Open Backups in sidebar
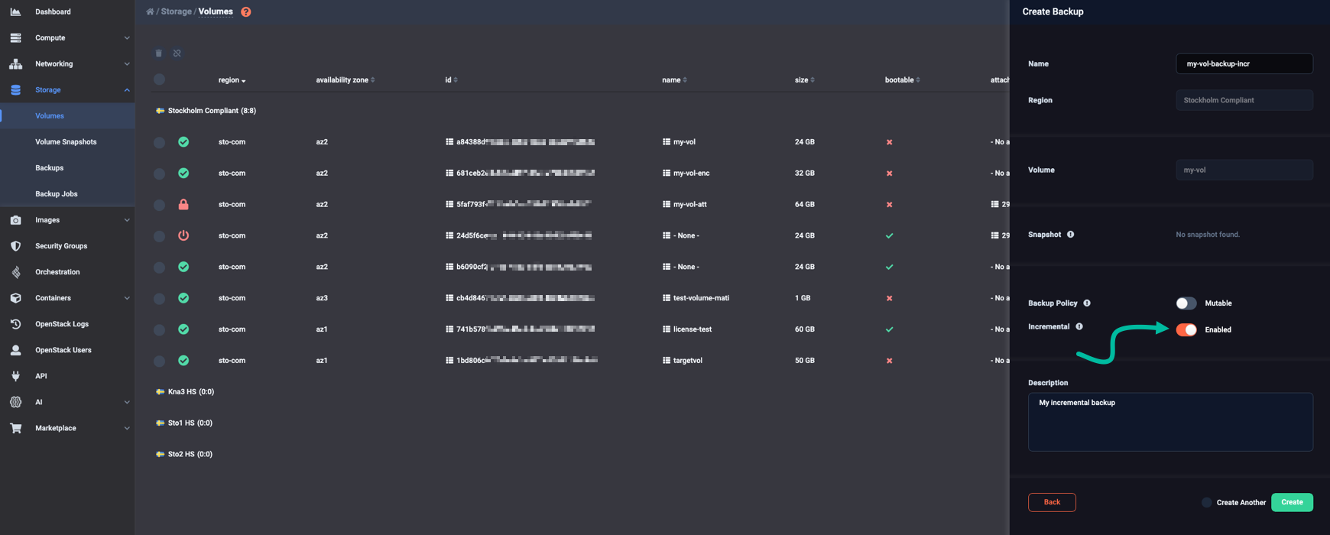Viewport: 1330px width, 535px height. click(x=49, y=167)
